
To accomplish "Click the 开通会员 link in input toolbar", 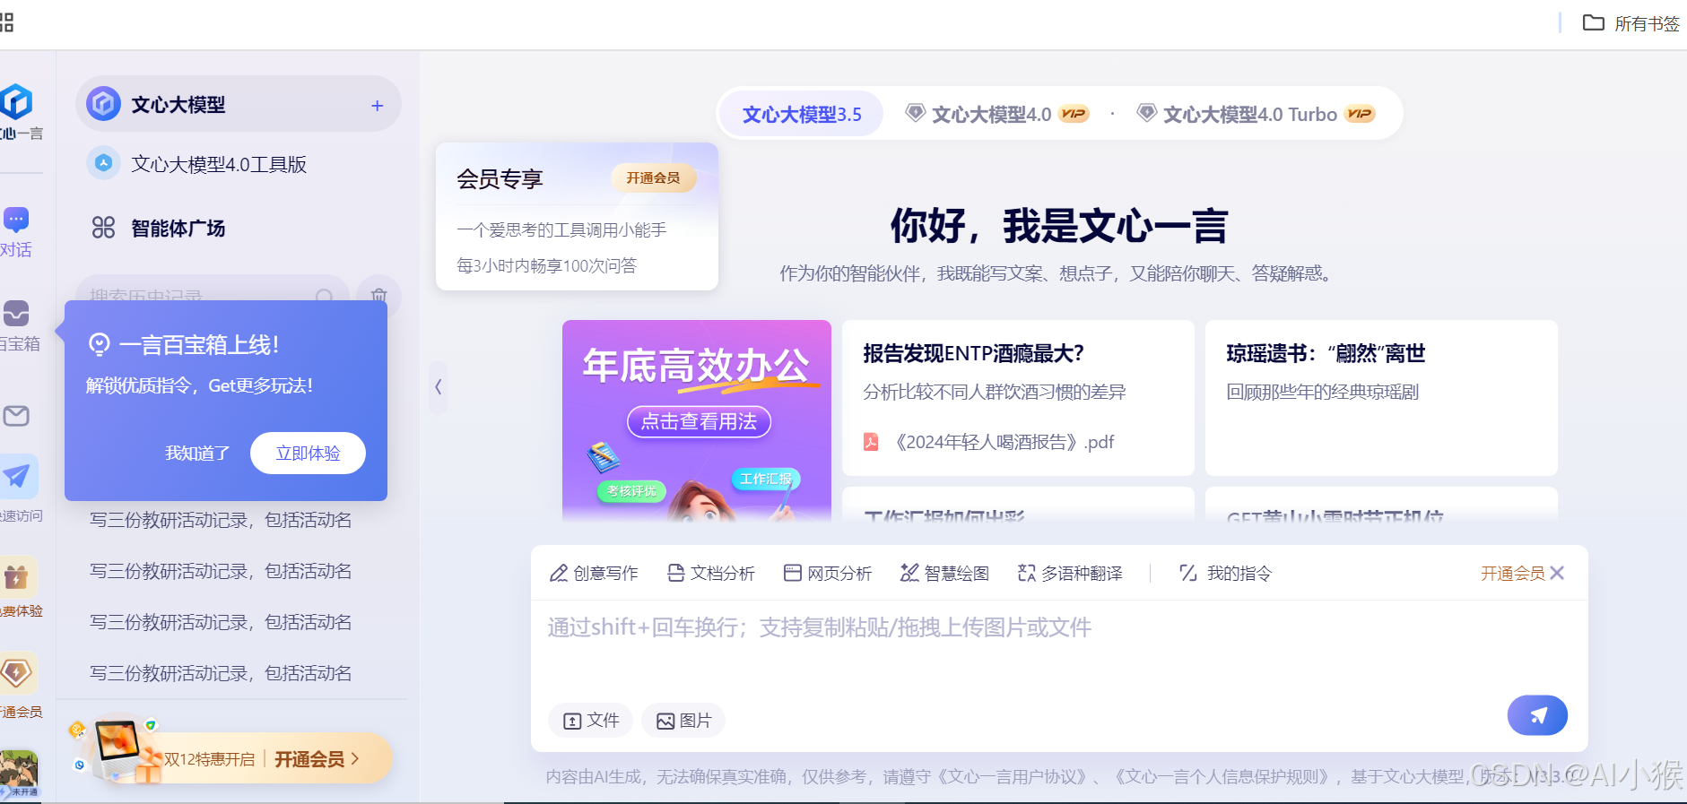I will point(1512,573).
